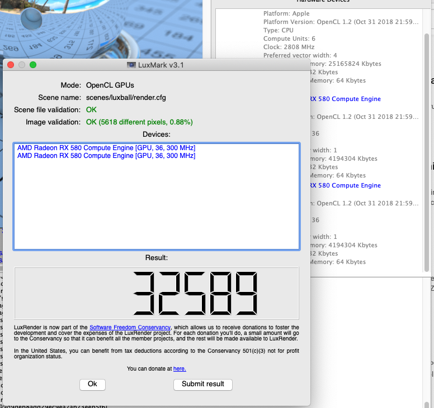This screenshot has width=434, height=408.
Task: Click 'Preferred vector width: 4' in the hardware list
Action: tap(300, 55)
